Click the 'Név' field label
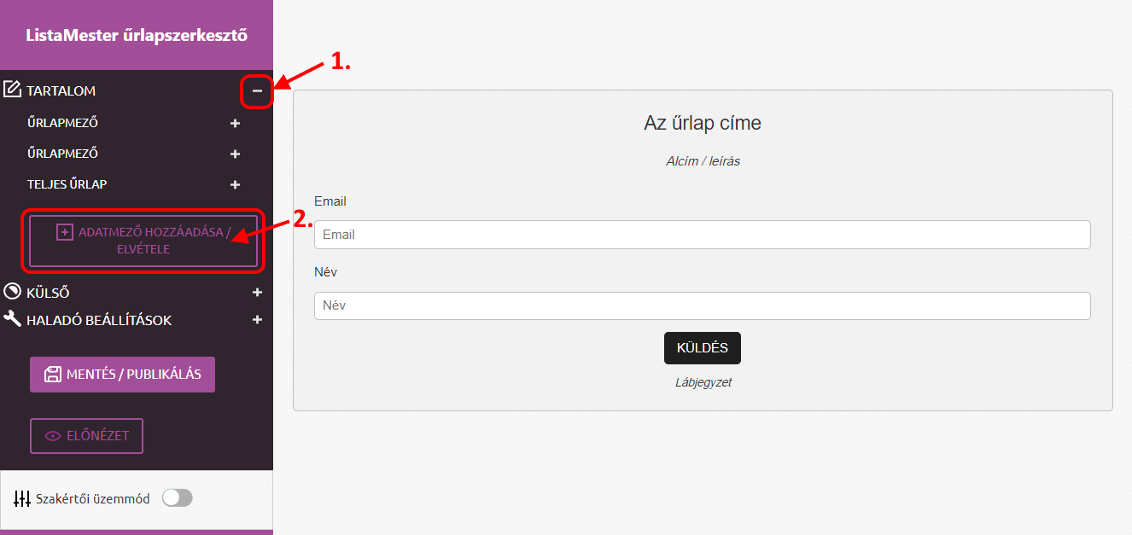Image resolution: width=1132 pixels, height=535 pixels. (x=325, y=272)
